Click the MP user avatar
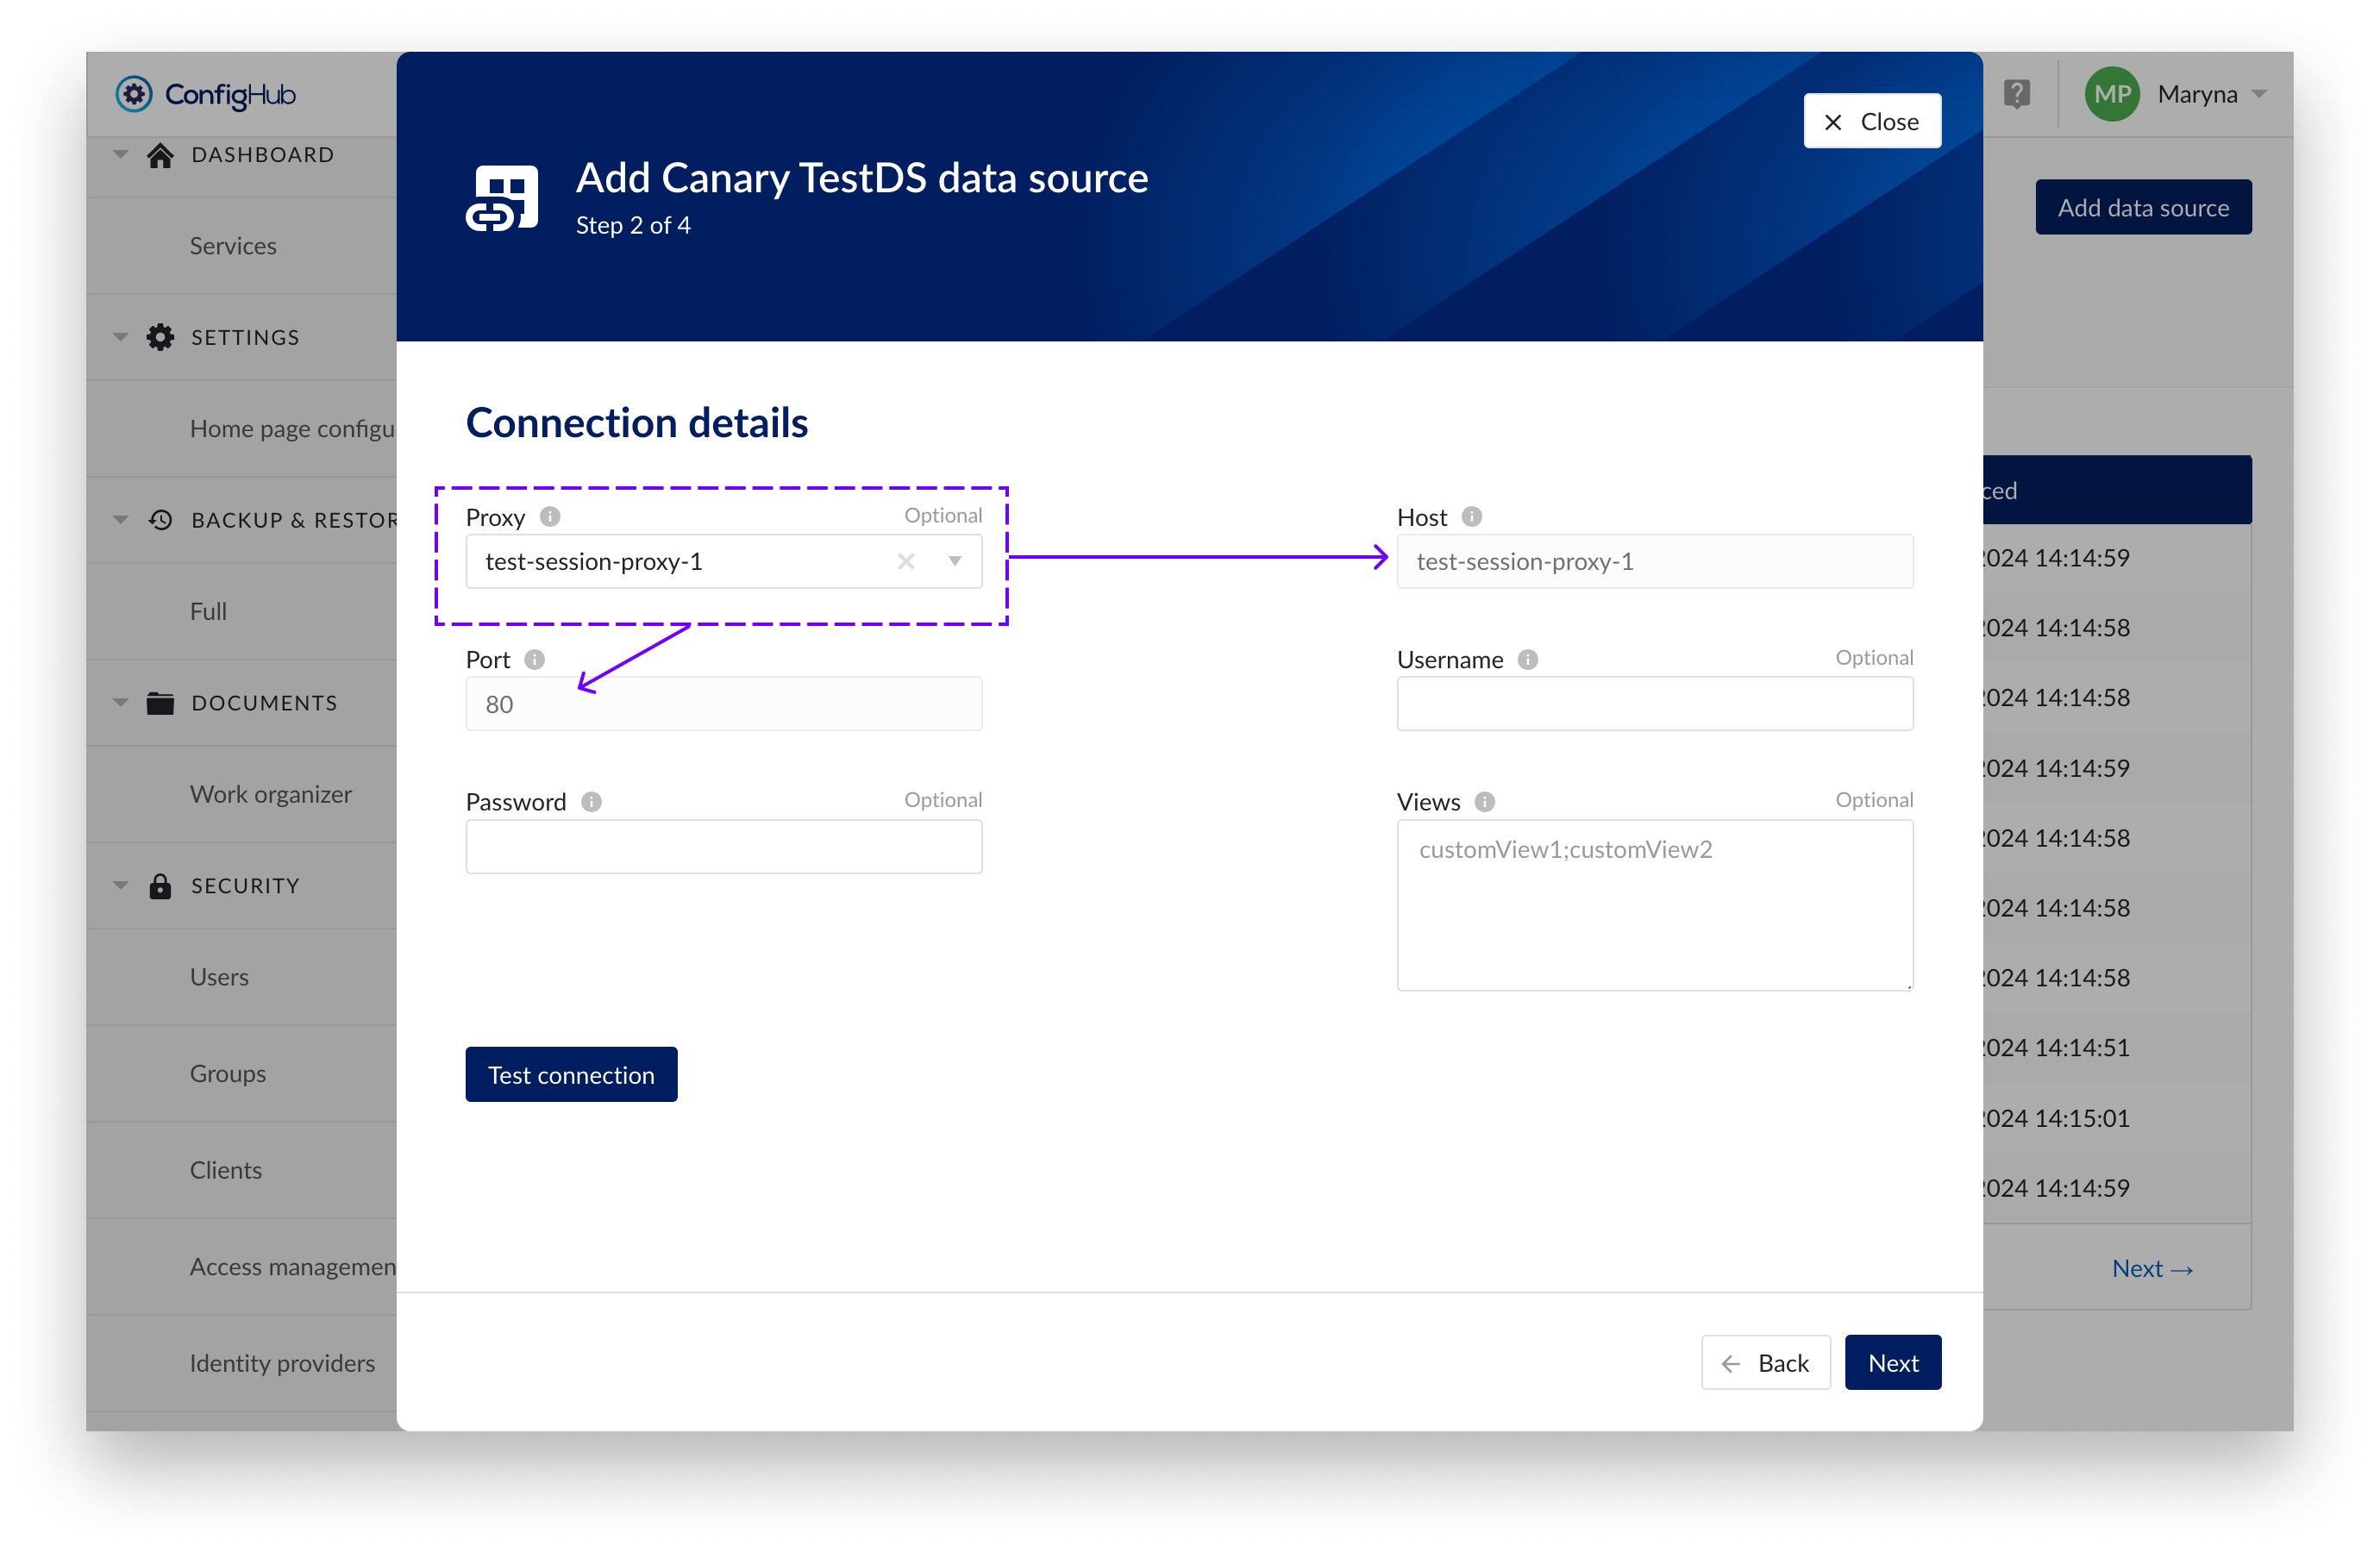 pyautogui.click(x=2111, y=94)
